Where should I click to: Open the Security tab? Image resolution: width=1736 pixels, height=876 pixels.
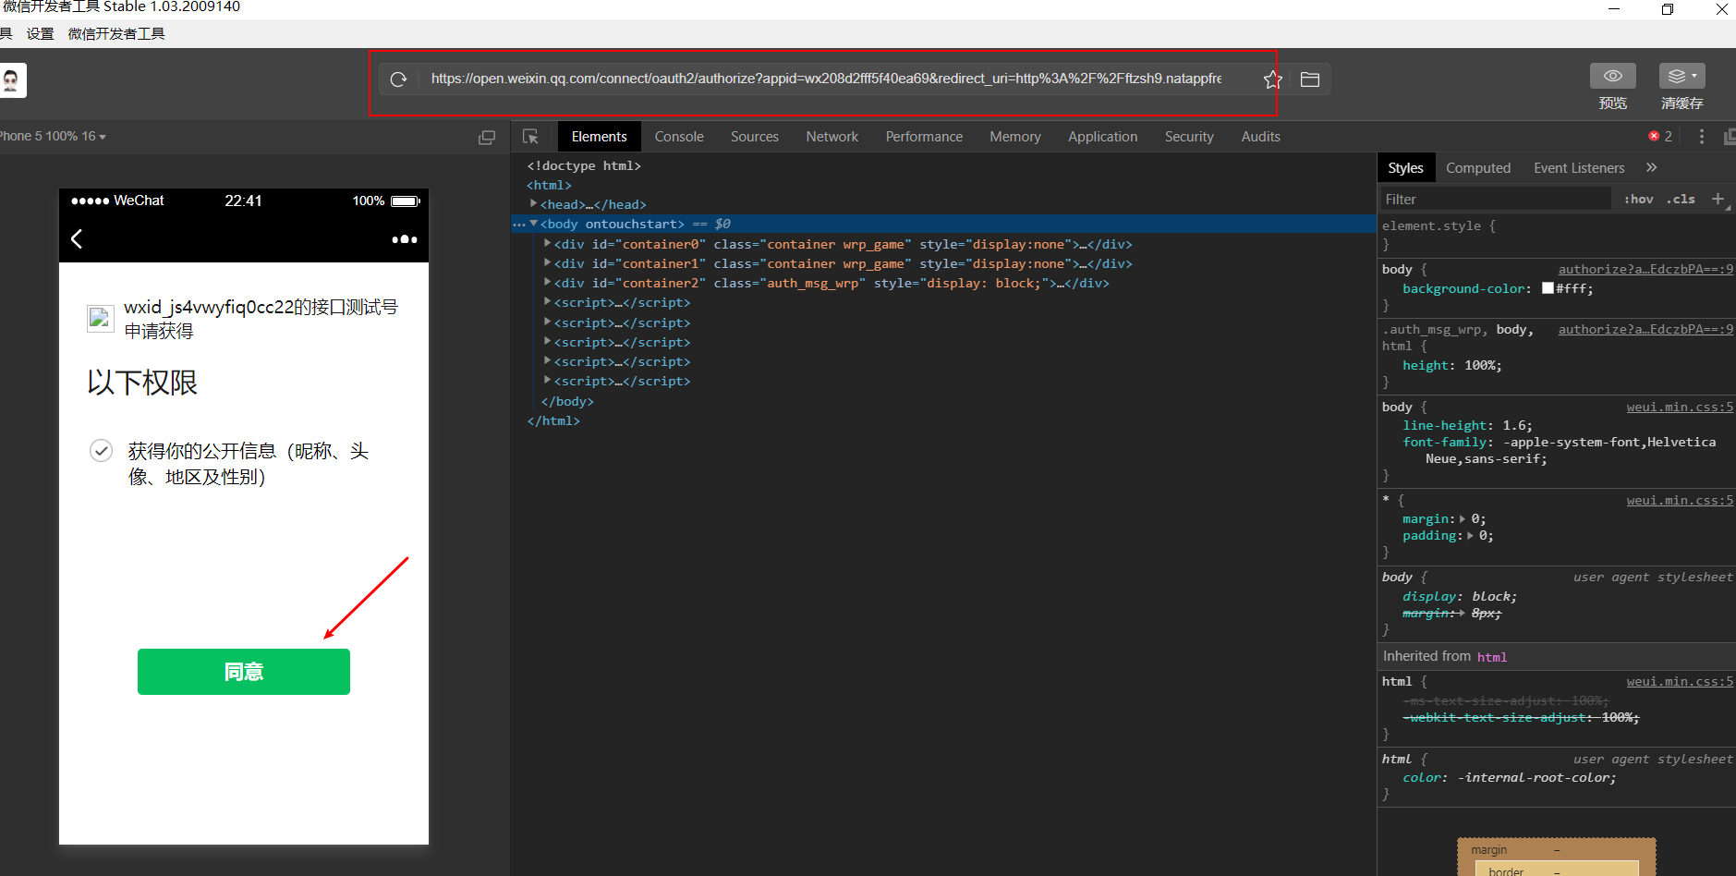click(1189, 137)
